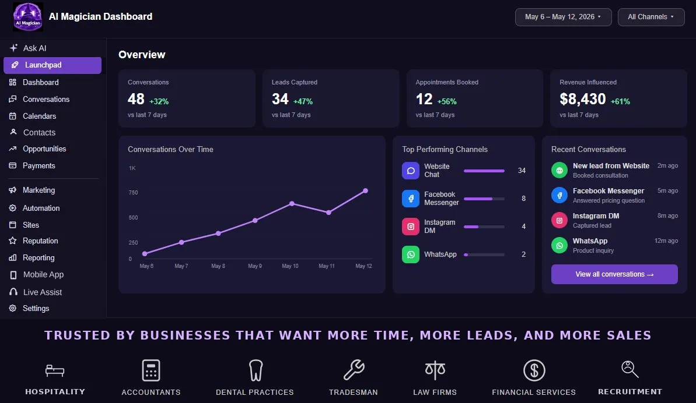Viewport: 696px width, 403px height.
Task: Click the Contacts person icon
Action: [13, 132]
